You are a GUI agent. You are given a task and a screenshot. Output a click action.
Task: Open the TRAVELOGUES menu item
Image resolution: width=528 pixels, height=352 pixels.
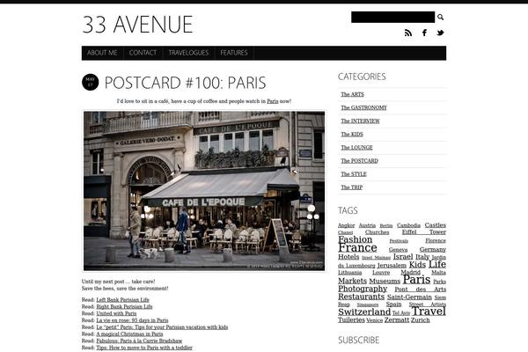click(188, 53)
